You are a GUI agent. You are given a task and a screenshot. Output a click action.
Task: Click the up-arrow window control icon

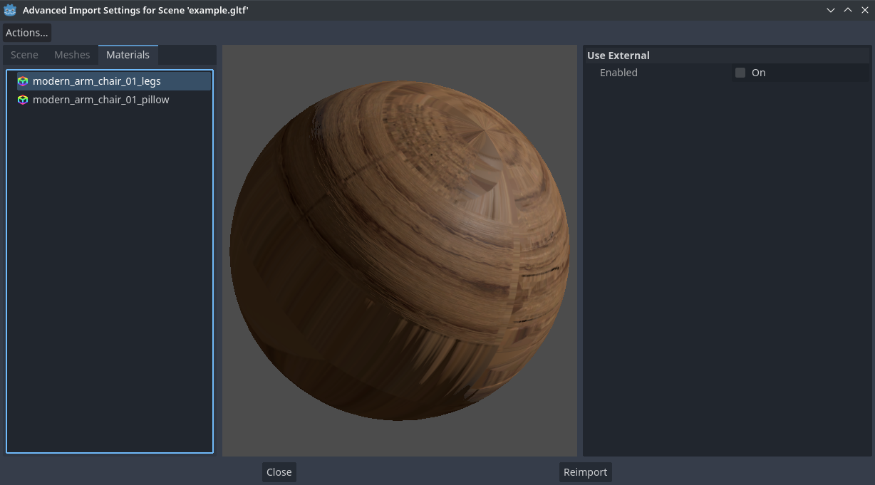[848, 10]
